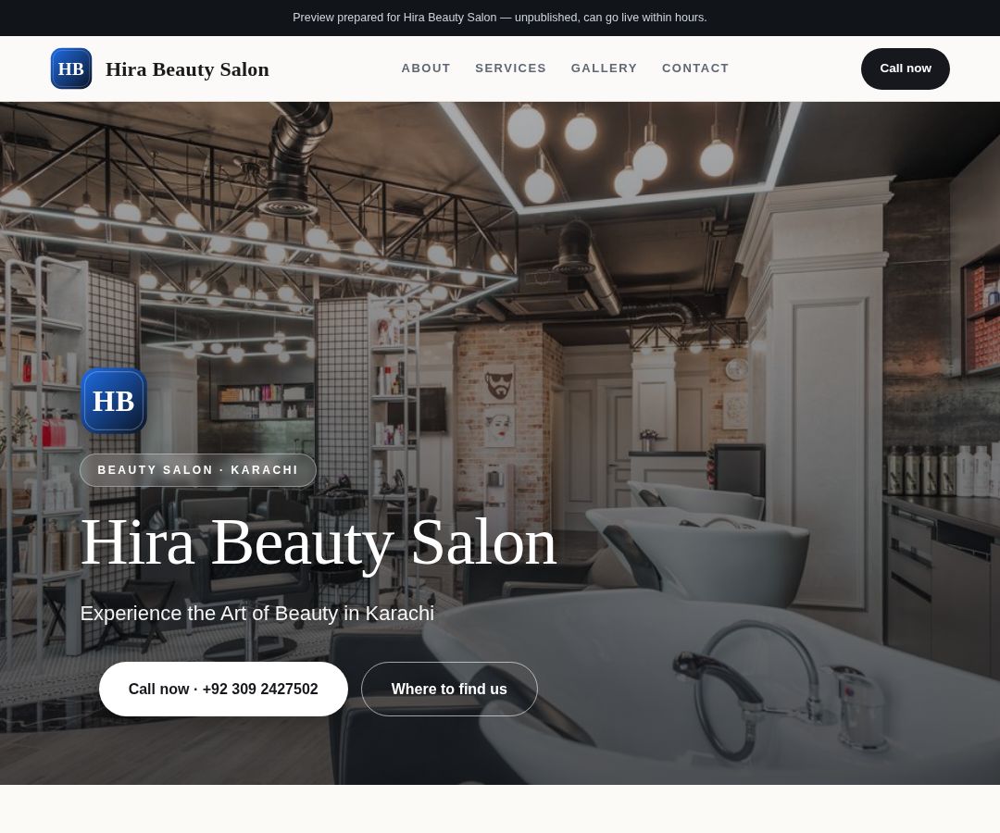
Task: Click the Call now header button
Action: (x=905, y=68)
